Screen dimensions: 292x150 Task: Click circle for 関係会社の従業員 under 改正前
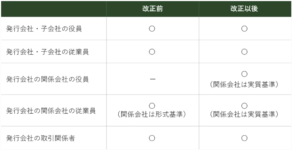coord(152,106)
